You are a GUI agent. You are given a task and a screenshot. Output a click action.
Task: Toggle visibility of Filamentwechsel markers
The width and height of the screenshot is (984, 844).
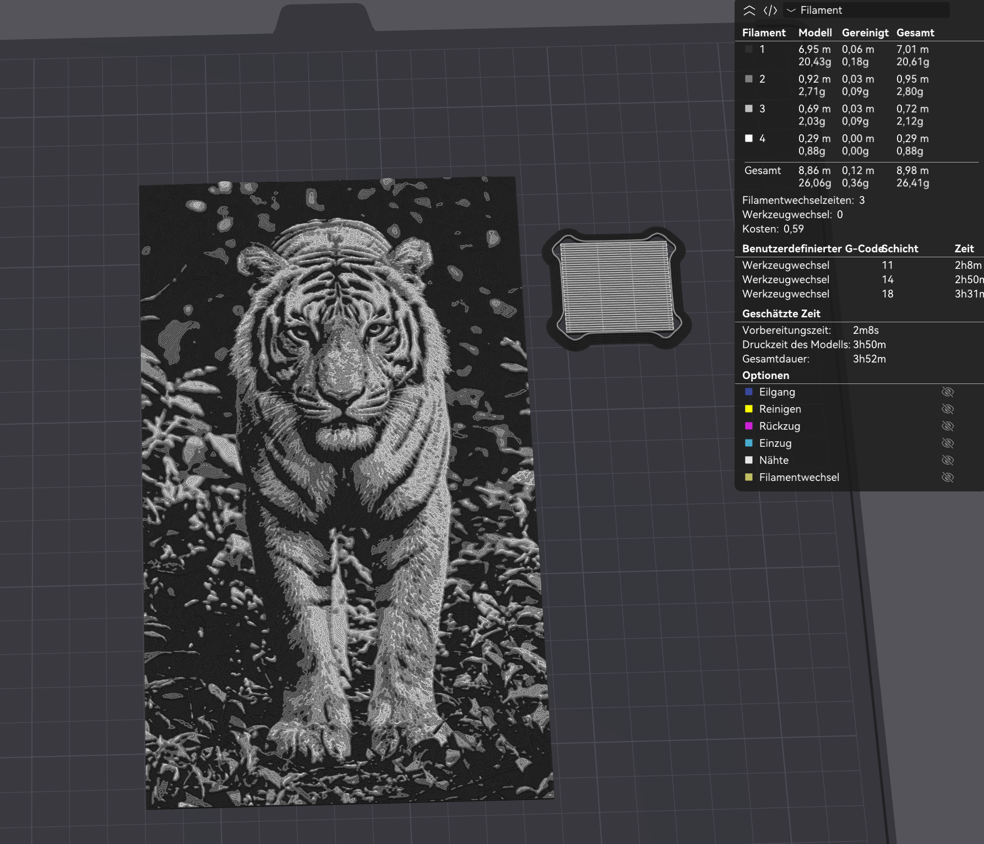948,478
